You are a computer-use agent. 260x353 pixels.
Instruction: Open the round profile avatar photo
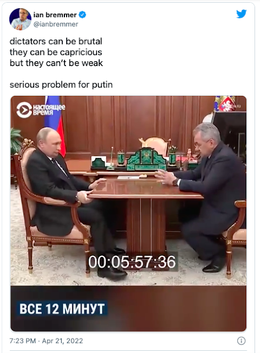click(x=20, y=19)
